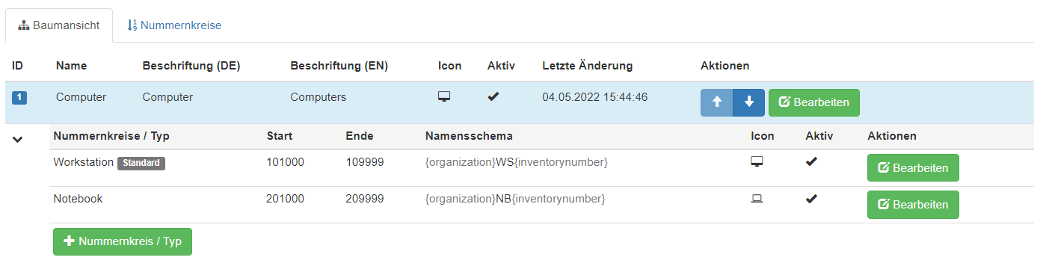Viewport: 1046px width, 269px height.
Task: Edit the Notebook entry with Bearbeiten
Action: 913,205
